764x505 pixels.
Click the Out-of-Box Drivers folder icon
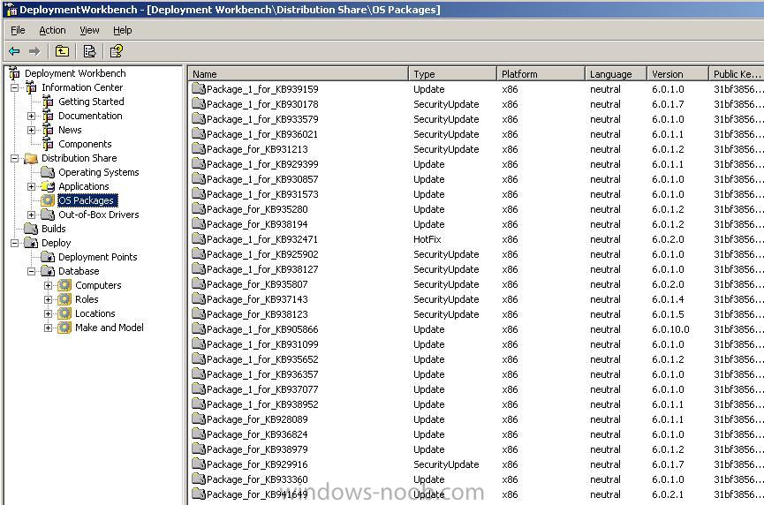click(48, 215)
